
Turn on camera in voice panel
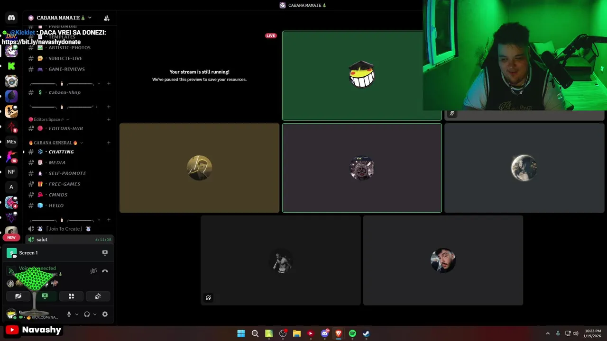click(x=18, y=296)
